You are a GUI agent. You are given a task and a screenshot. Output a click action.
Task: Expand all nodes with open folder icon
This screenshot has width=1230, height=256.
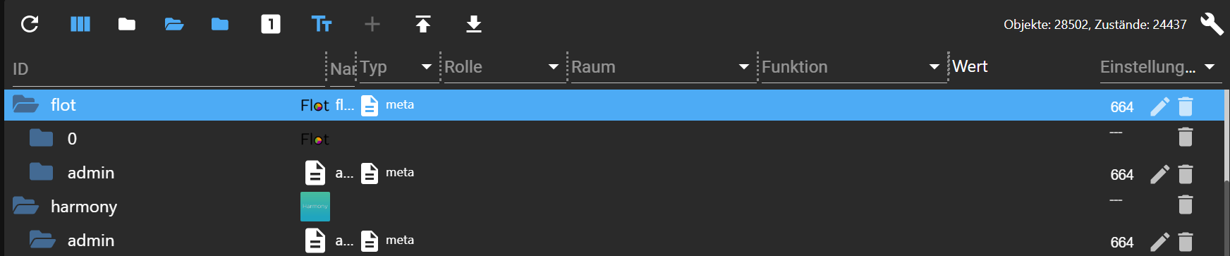point(174,24)
